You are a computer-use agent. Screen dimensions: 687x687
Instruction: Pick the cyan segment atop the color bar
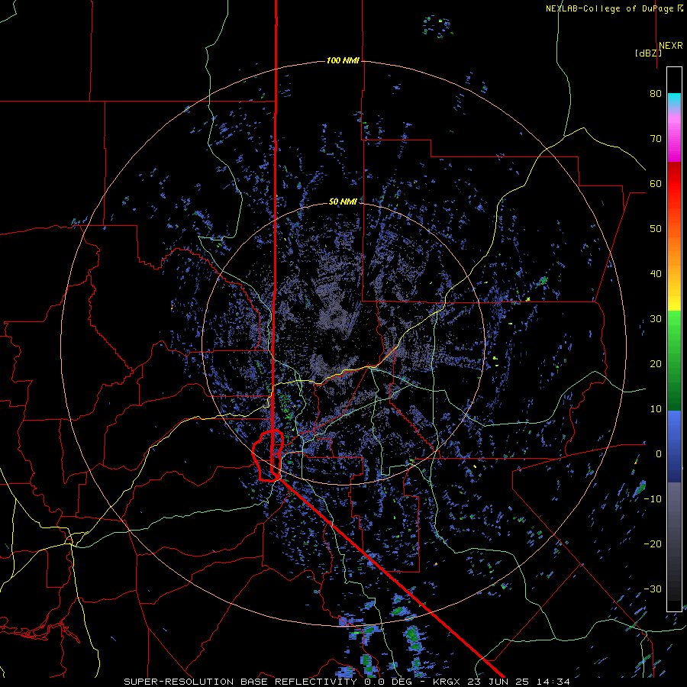[674, 101]
